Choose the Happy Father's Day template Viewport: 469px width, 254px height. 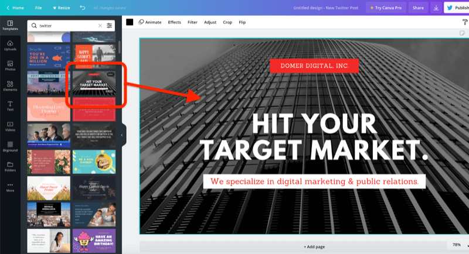point(94,57)
